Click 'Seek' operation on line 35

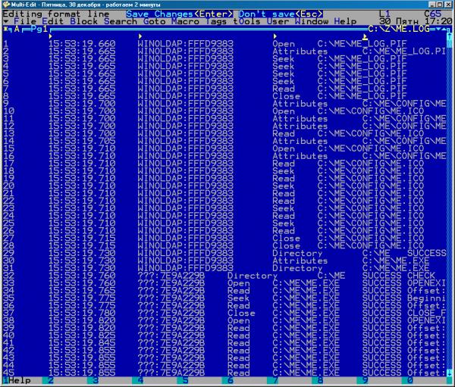click(239, 298)
